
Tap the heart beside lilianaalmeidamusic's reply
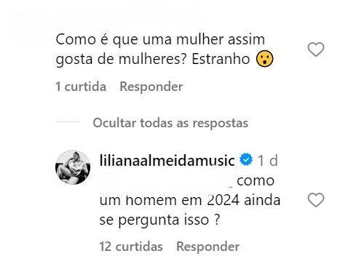(316, 200)
